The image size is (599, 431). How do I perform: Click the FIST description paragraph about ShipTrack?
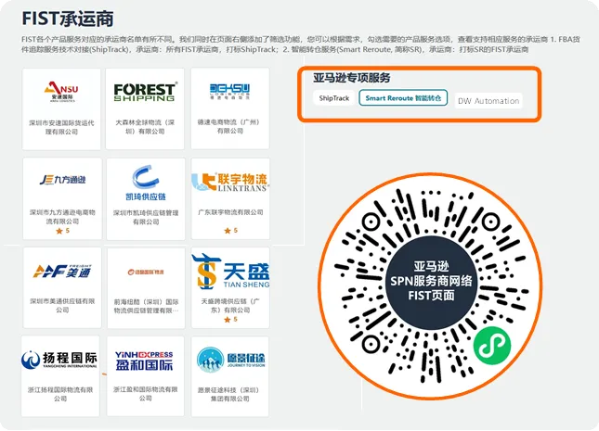[x=301, y=44]
